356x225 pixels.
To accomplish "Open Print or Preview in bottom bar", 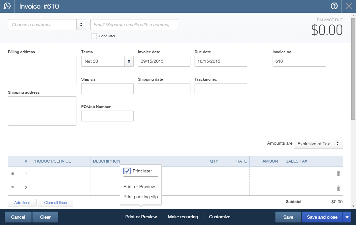I will coord(141,217).
